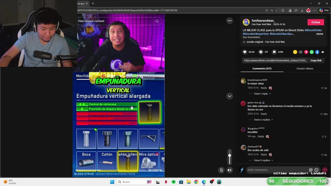This screenshot has width=331, height=186.
Task: Follow funfearandwar_ account
Action: [315, 22]
